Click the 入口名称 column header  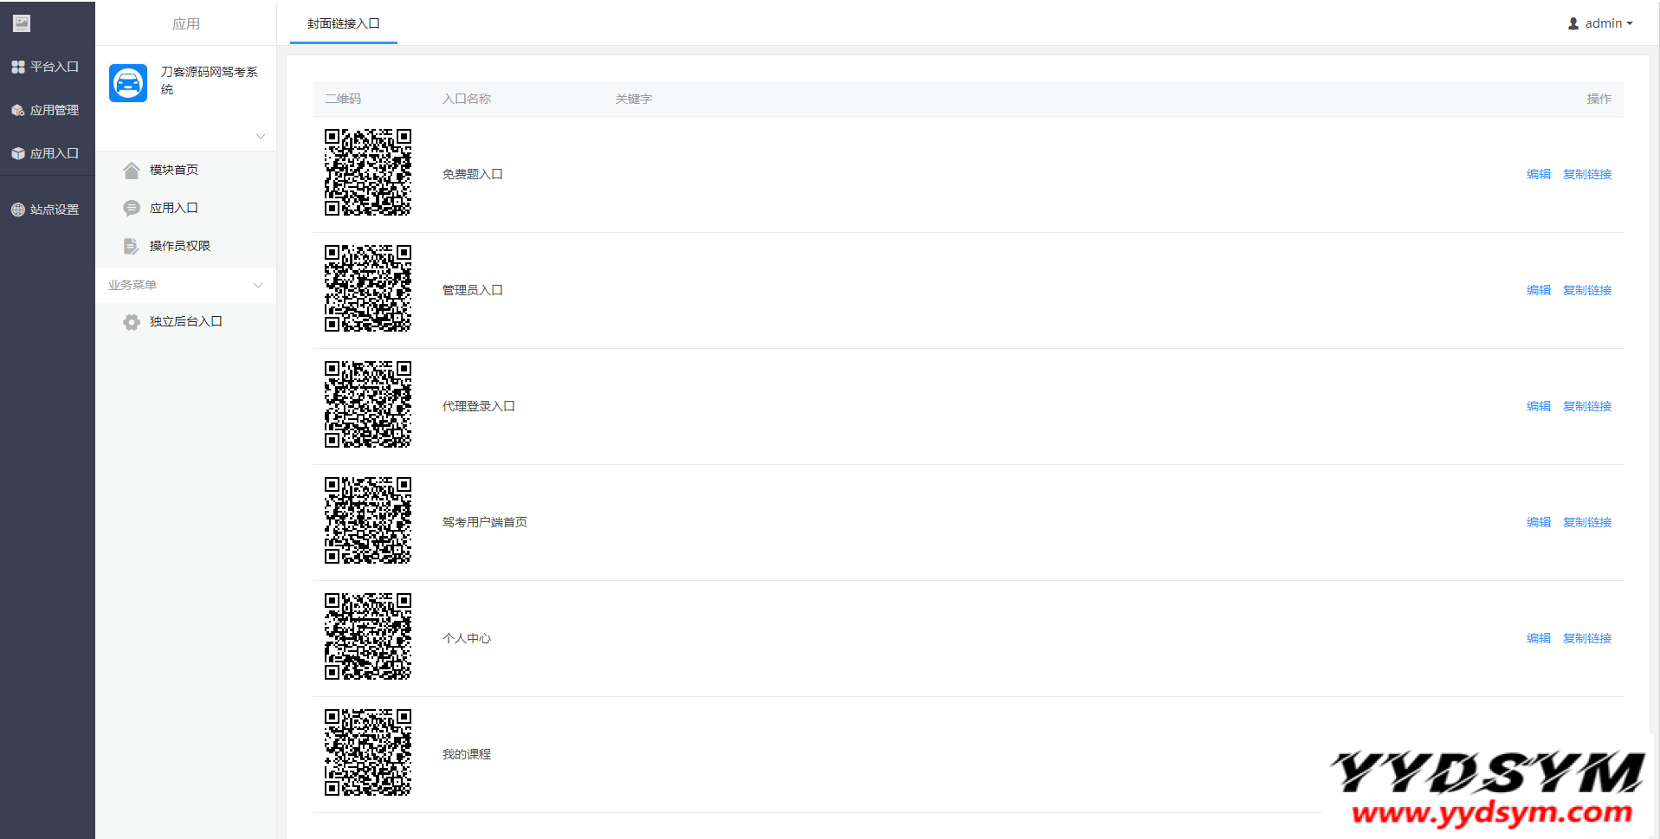[467, 99]
